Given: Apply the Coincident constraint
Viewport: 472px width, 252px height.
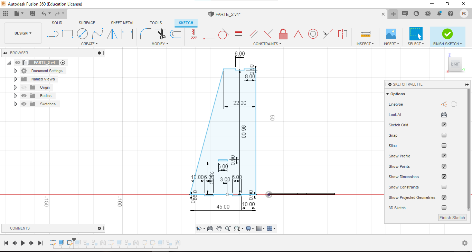Looking at the screenshot, I should click(209, 34).
